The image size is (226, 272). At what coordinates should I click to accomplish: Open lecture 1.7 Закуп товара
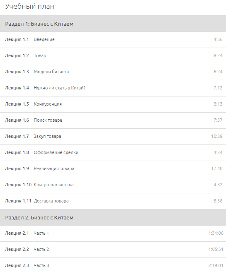[113, 137]
